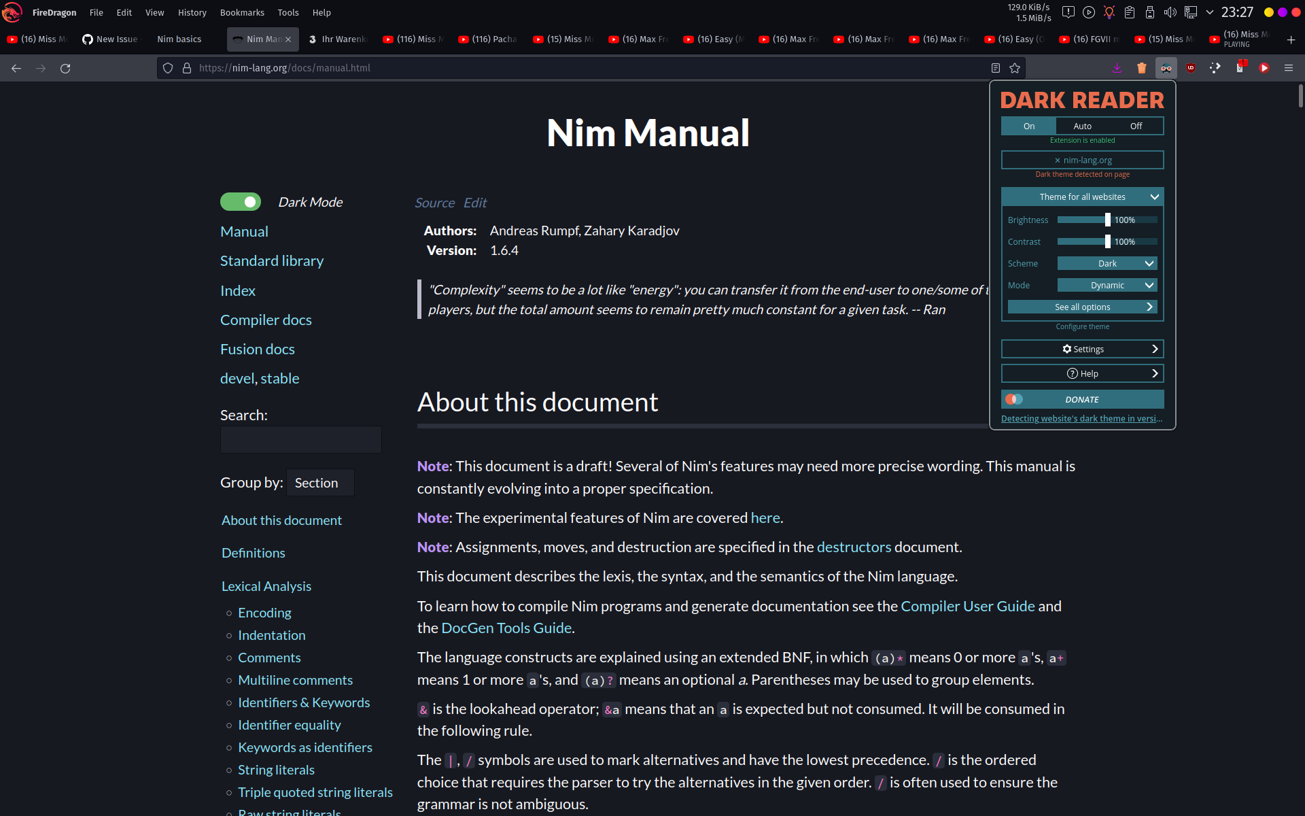Open the Mode dropdown set to Dynamic
Screen dimensions: 1305x816
1107,285
